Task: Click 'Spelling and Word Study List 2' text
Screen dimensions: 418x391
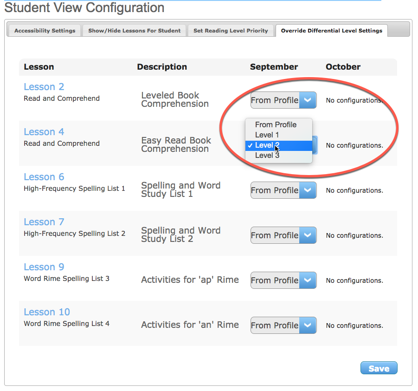Action: coord(181,235)
